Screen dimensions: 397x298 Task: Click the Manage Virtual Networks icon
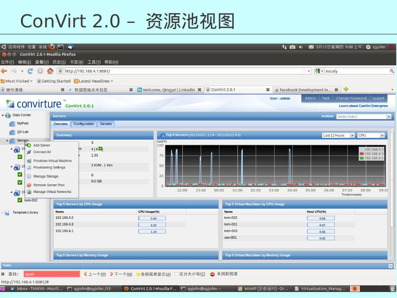coord(29,192)
